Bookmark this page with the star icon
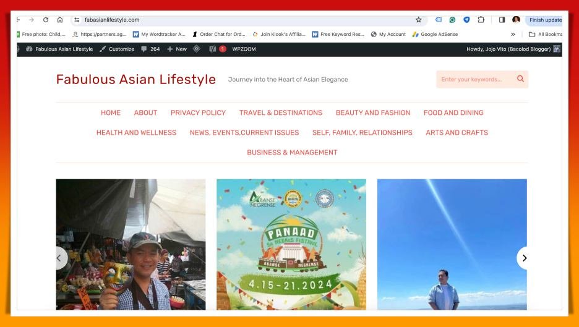Screen dimensions: 579x327 pos(418,20)
